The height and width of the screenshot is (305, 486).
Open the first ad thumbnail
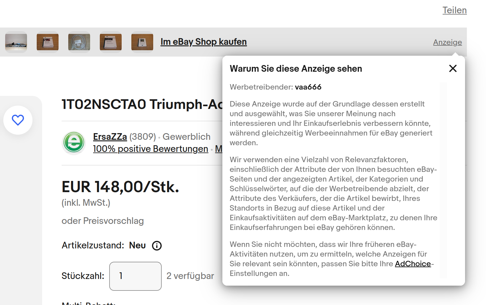point(16,42)
